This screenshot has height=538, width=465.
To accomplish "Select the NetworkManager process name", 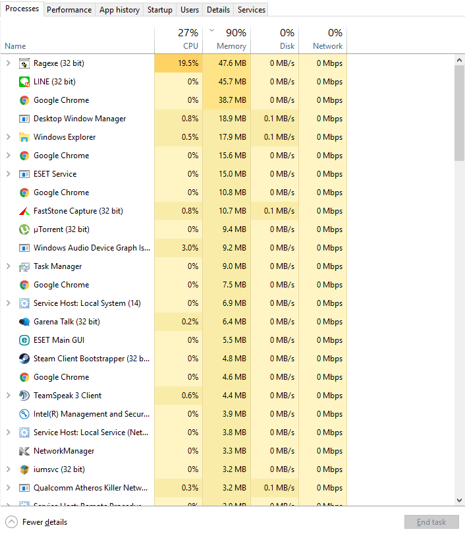I will (x=64, y=451).
